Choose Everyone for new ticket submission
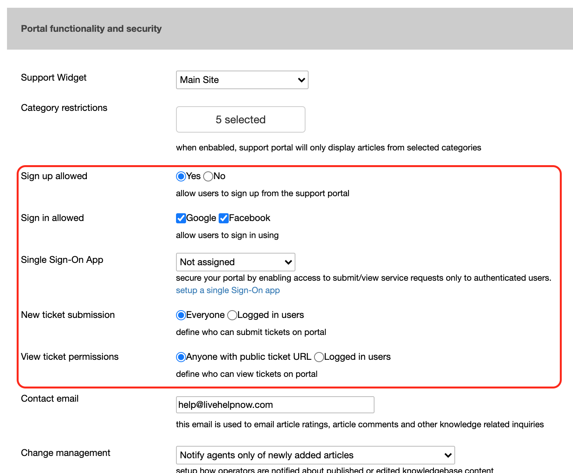Image resolution: width=573 pixels, height=473 pixels. (x=181, y=315)
